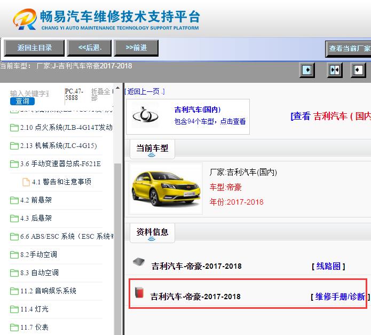Select the 当前车型 tab

[x=152, y=149]
